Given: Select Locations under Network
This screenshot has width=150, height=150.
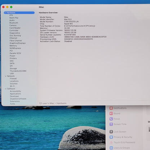Looking at the screenshot, I should pos(14,81).
